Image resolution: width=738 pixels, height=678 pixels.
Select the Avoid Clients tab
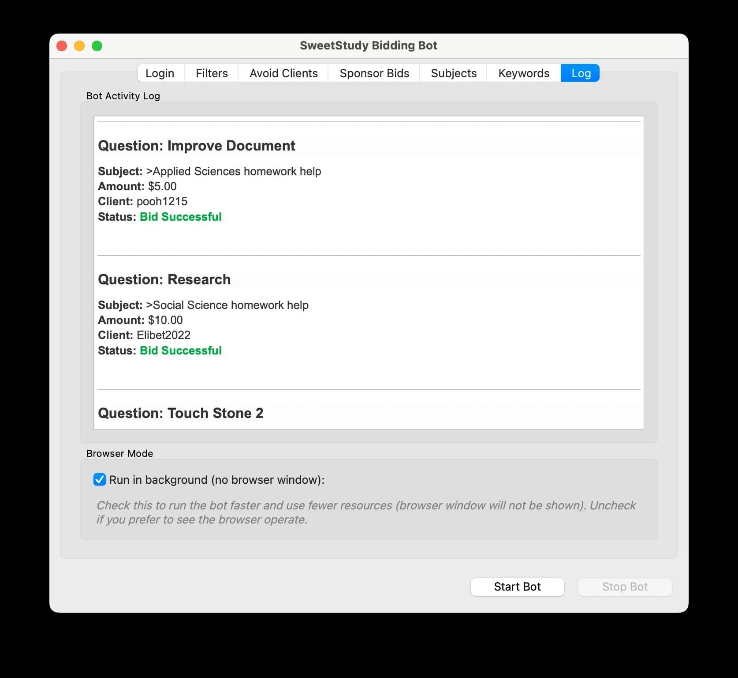click(283, 73)
